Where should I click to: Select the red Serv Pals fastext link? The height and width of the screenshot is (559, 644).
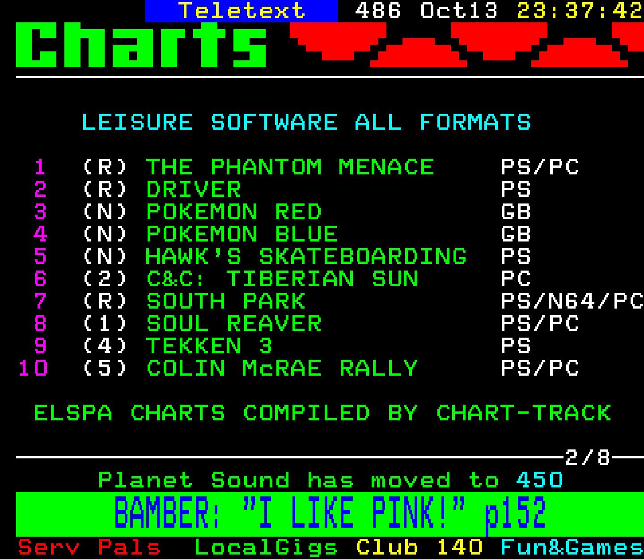[x=89, y=547]
